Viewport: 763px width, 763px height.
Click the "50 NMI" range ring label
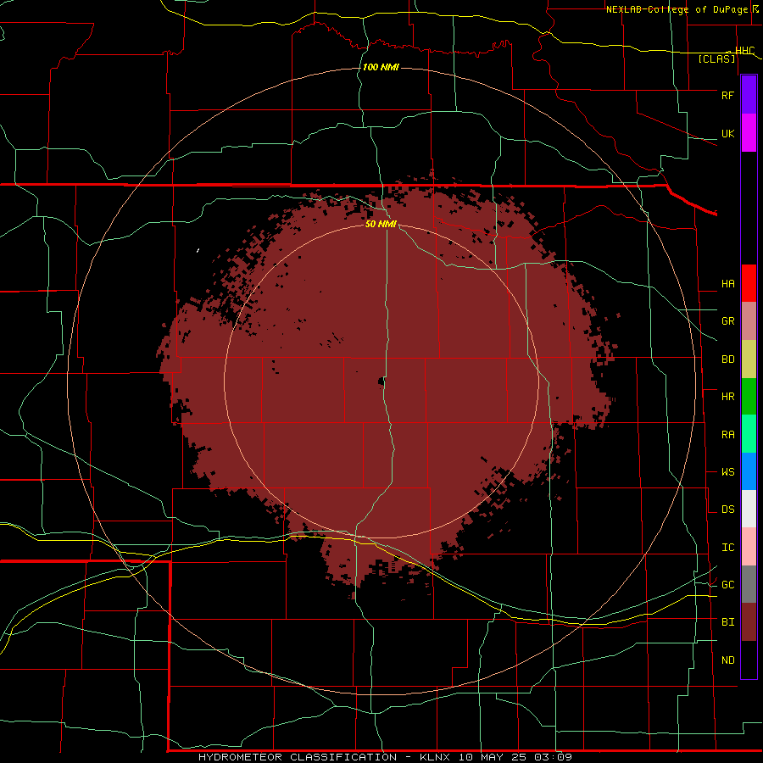(381, 224)
